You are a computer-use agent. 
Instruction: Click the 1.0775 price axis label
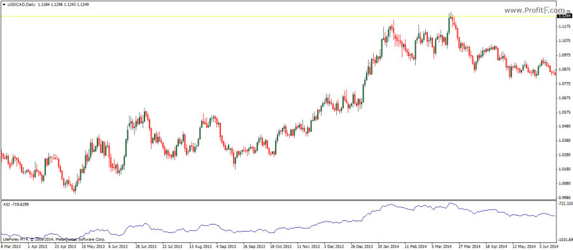pyautogui.click(x=565, y=83)
